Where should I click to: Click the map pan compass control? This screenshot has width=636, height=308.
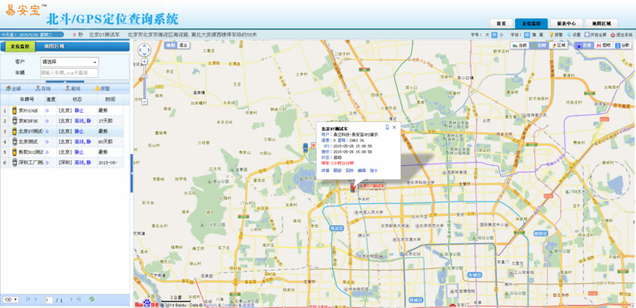(x=145, y=50)
